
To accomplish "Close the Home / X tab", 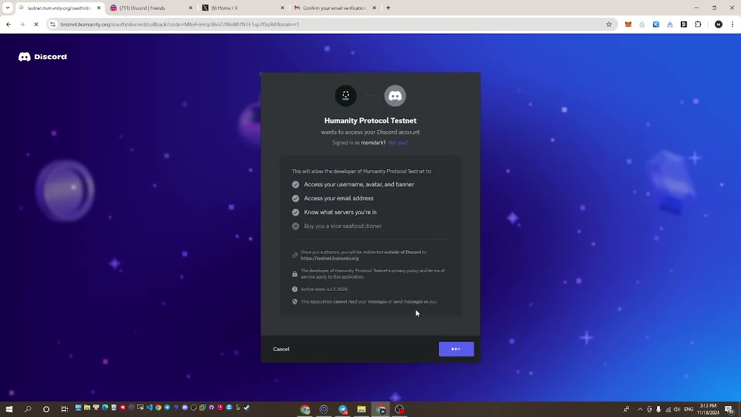I will tap(283, 8).
